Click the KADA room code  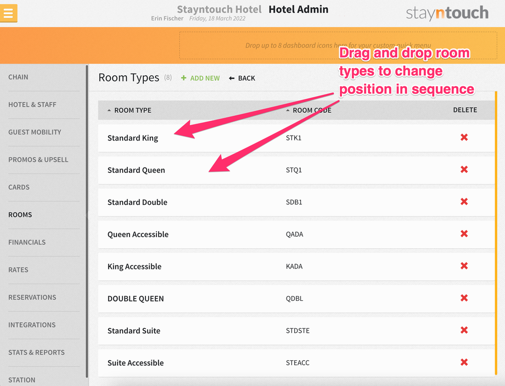coord(294,266)
